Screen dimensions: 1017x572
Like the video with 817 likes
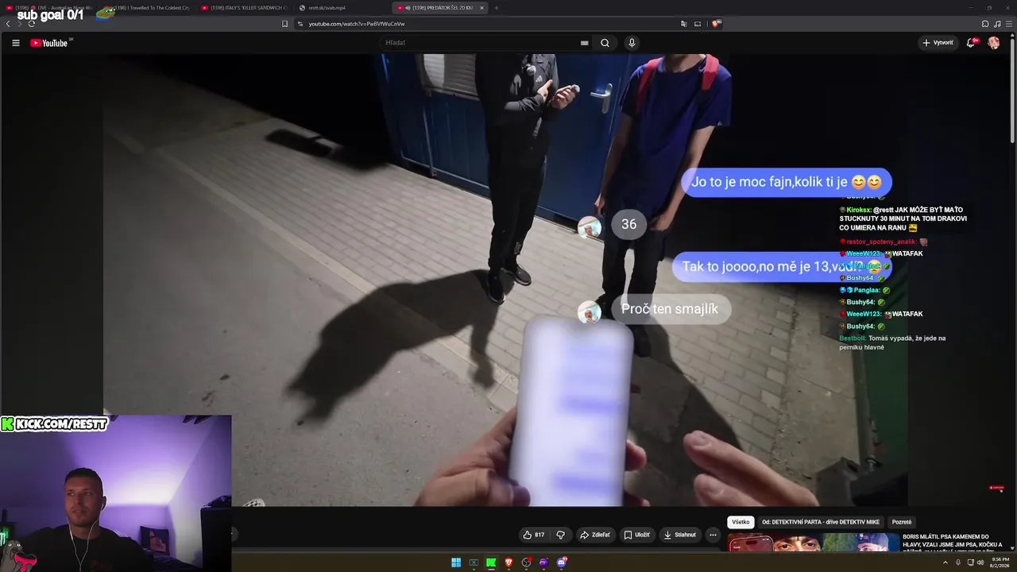[x=534, y=535]
